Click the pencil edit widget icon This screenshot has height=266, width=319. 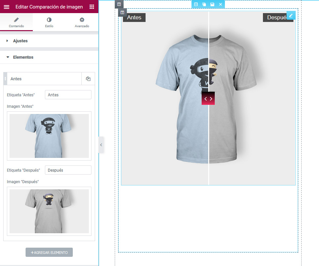tap(291, 15)
